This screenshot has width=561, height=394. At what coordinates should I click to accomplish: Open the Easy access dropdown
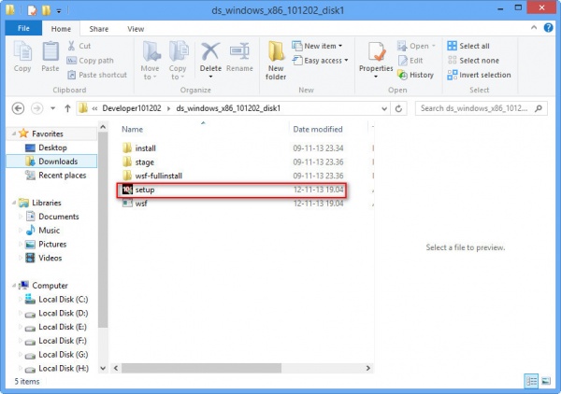click(321, 61)
